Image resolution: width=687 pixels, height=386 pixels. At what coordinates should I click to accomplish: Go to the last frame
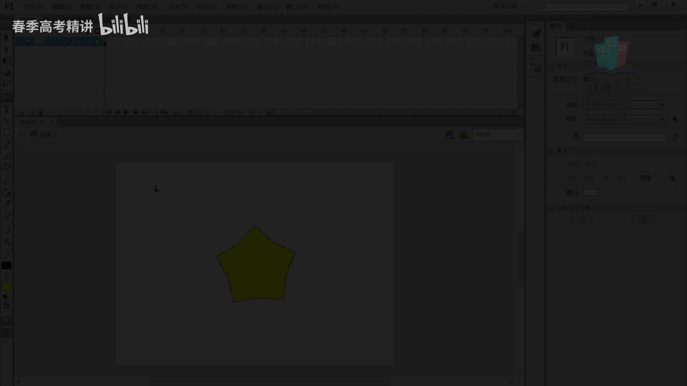(144, 113)
